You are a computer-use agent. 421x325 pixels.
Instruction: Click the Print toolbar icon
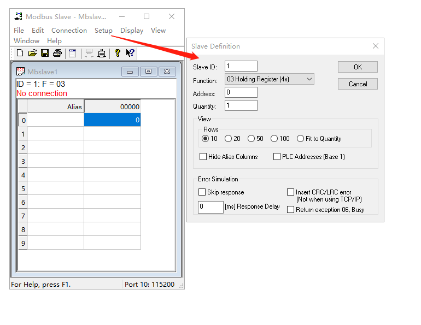click(x=57, y=53)
